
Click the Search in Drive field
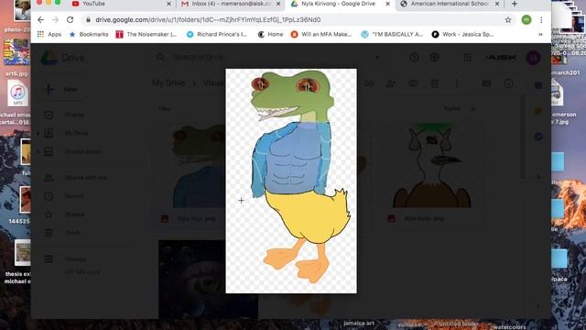[x=267, y=57]
